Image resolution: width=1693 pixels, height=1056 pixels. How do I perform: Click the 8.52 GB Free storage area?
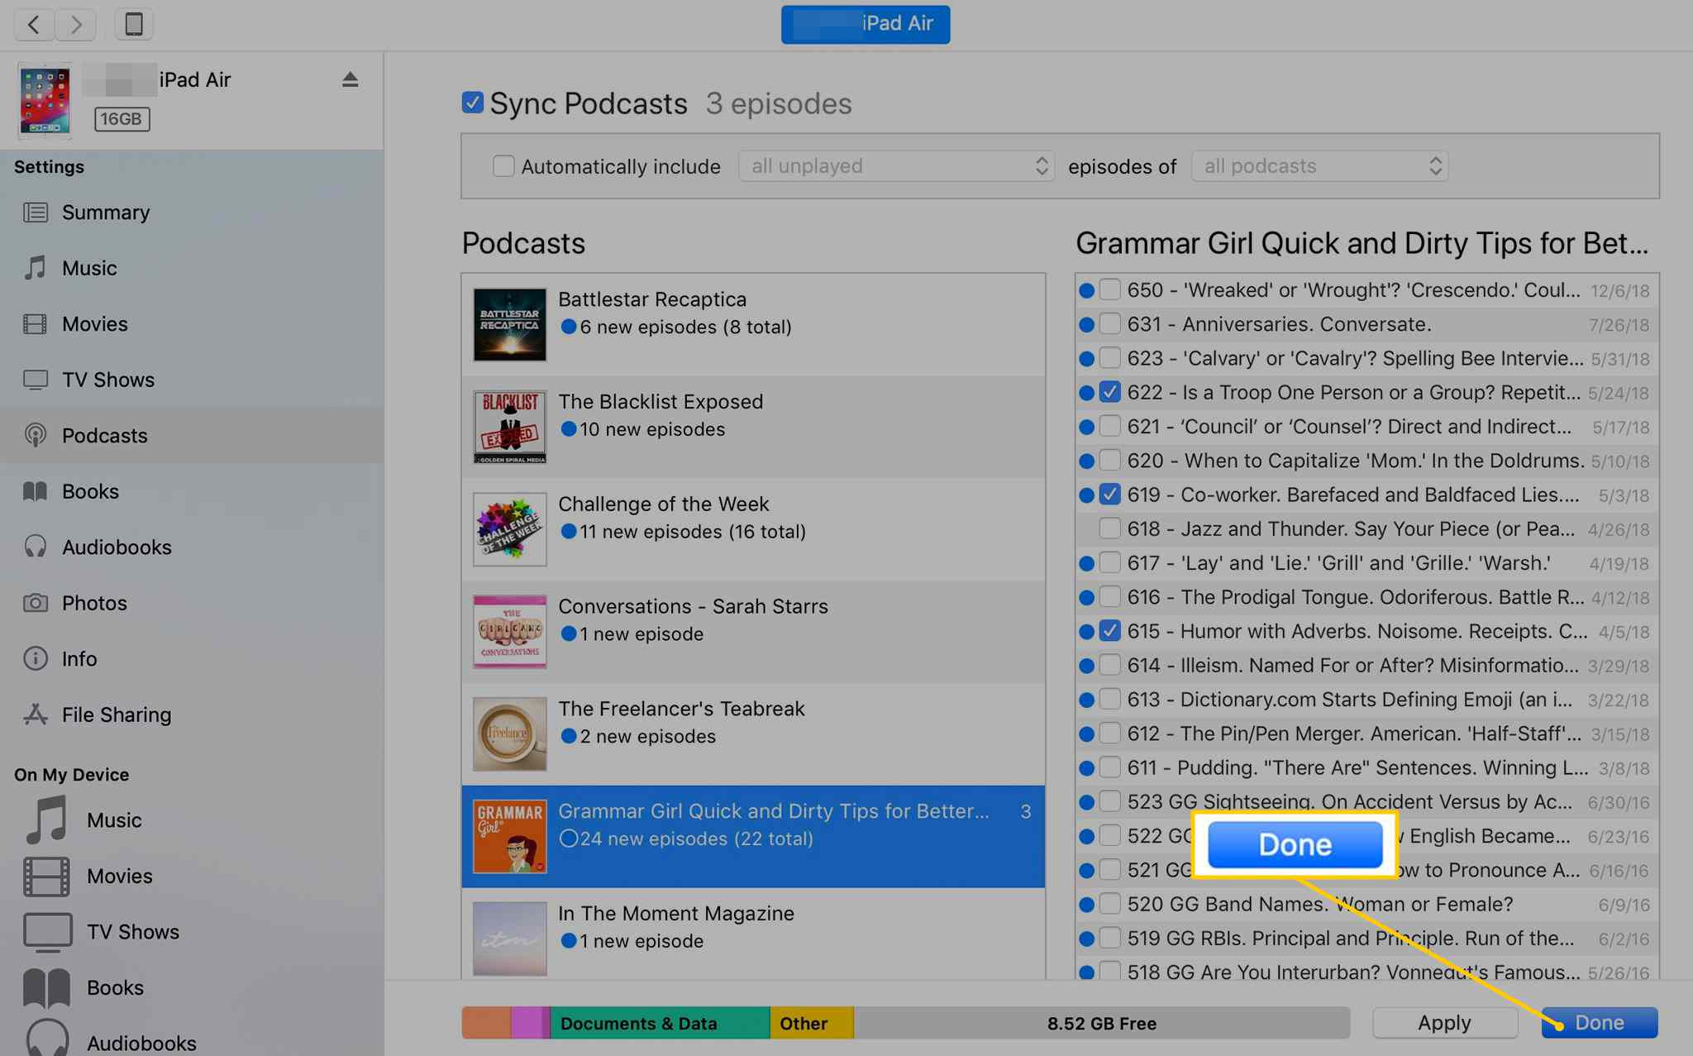coord(1102,1023)
